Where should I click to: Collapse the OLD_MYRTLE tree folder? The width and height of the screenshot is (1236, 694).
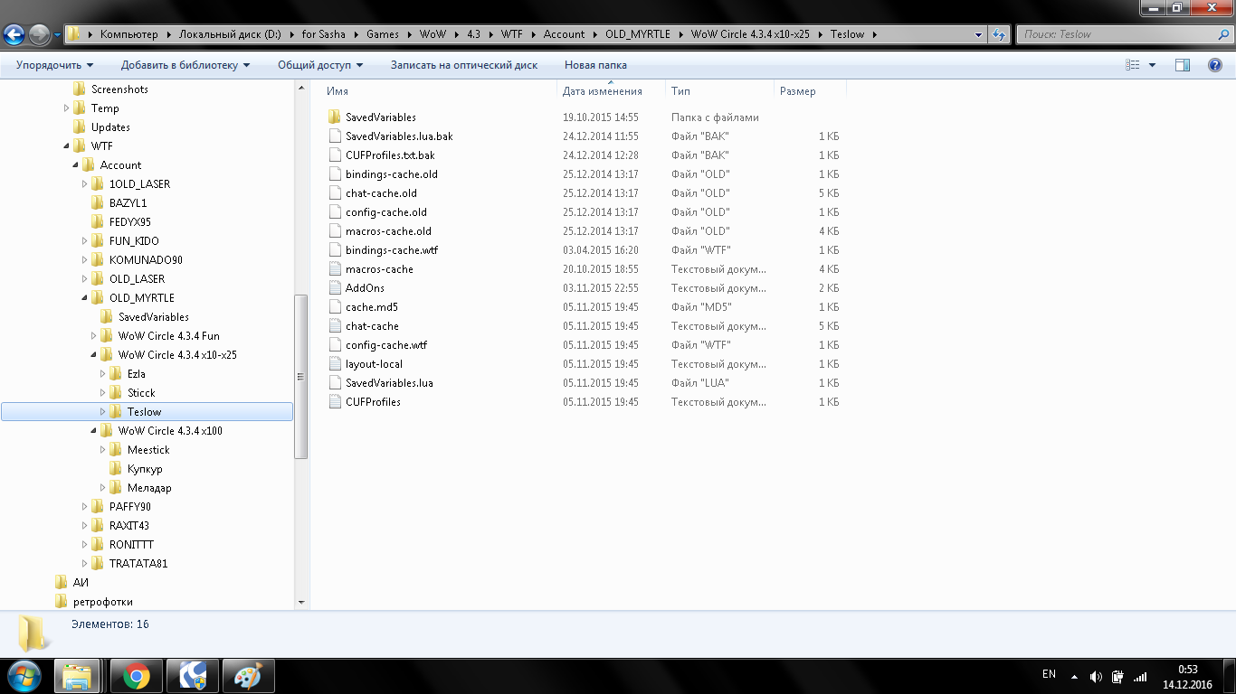pos(85,298)
